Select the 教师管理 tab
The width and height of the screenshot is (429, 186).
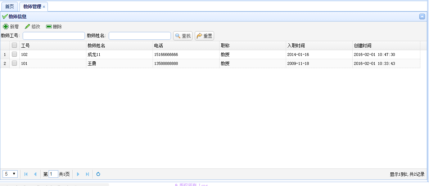[32, 6]
